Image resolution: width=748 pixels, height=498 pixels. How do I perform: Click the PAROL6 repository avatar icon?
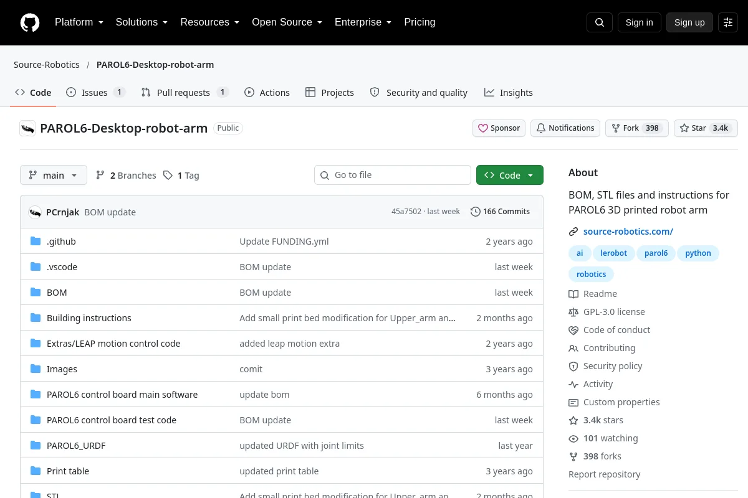coord(27,128)
